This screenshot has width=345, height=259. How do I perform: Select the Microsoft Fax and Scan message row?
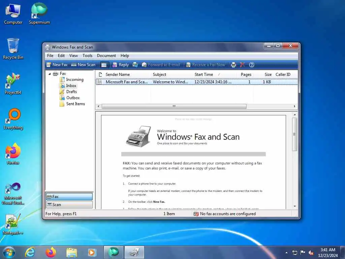click(x=197, y=82)
